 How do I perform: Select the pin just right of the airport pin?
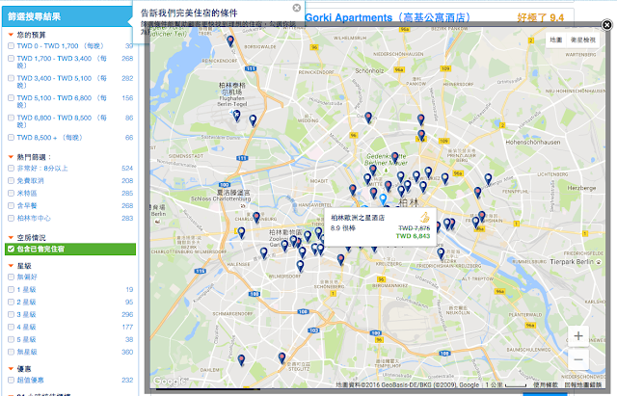tap(253, 119)
